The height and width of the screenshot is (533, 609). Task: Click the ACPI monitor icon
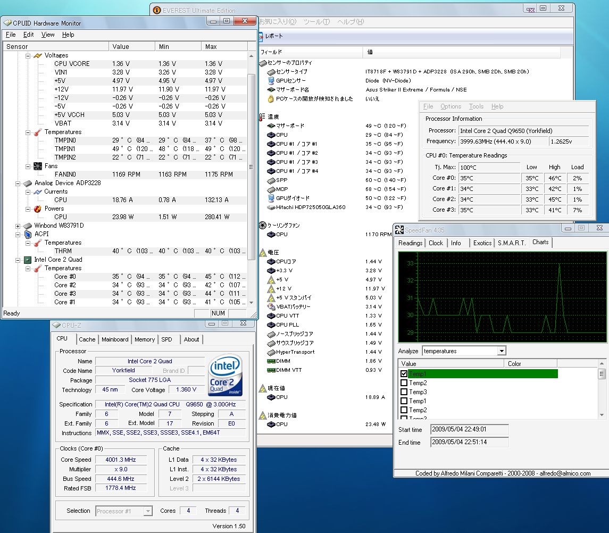(x=28, y=234)
